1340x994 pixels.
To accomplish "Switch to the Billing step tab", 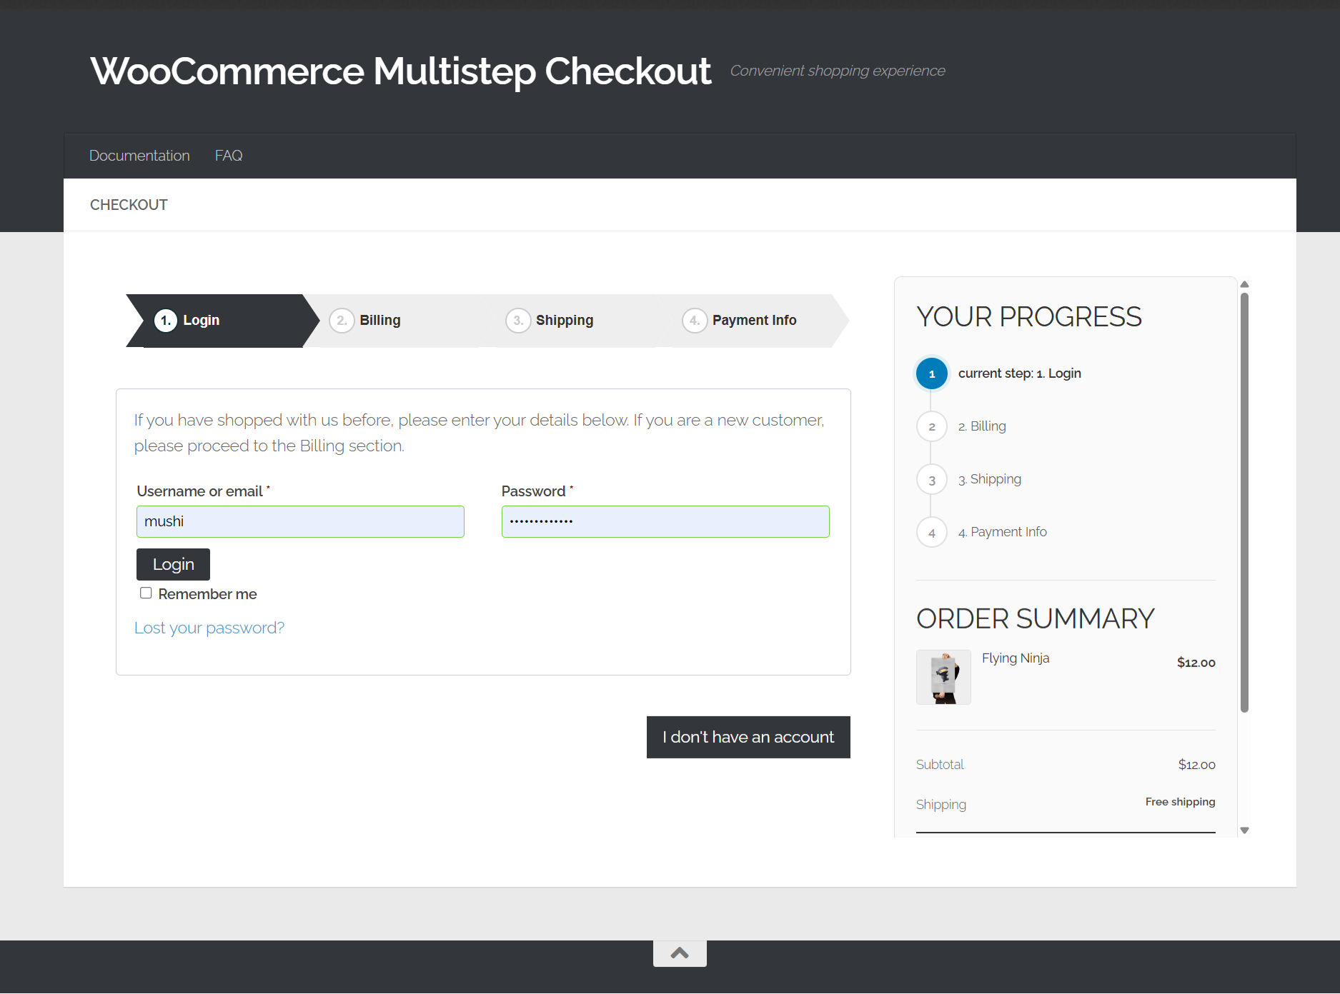I will coord(379,321).
